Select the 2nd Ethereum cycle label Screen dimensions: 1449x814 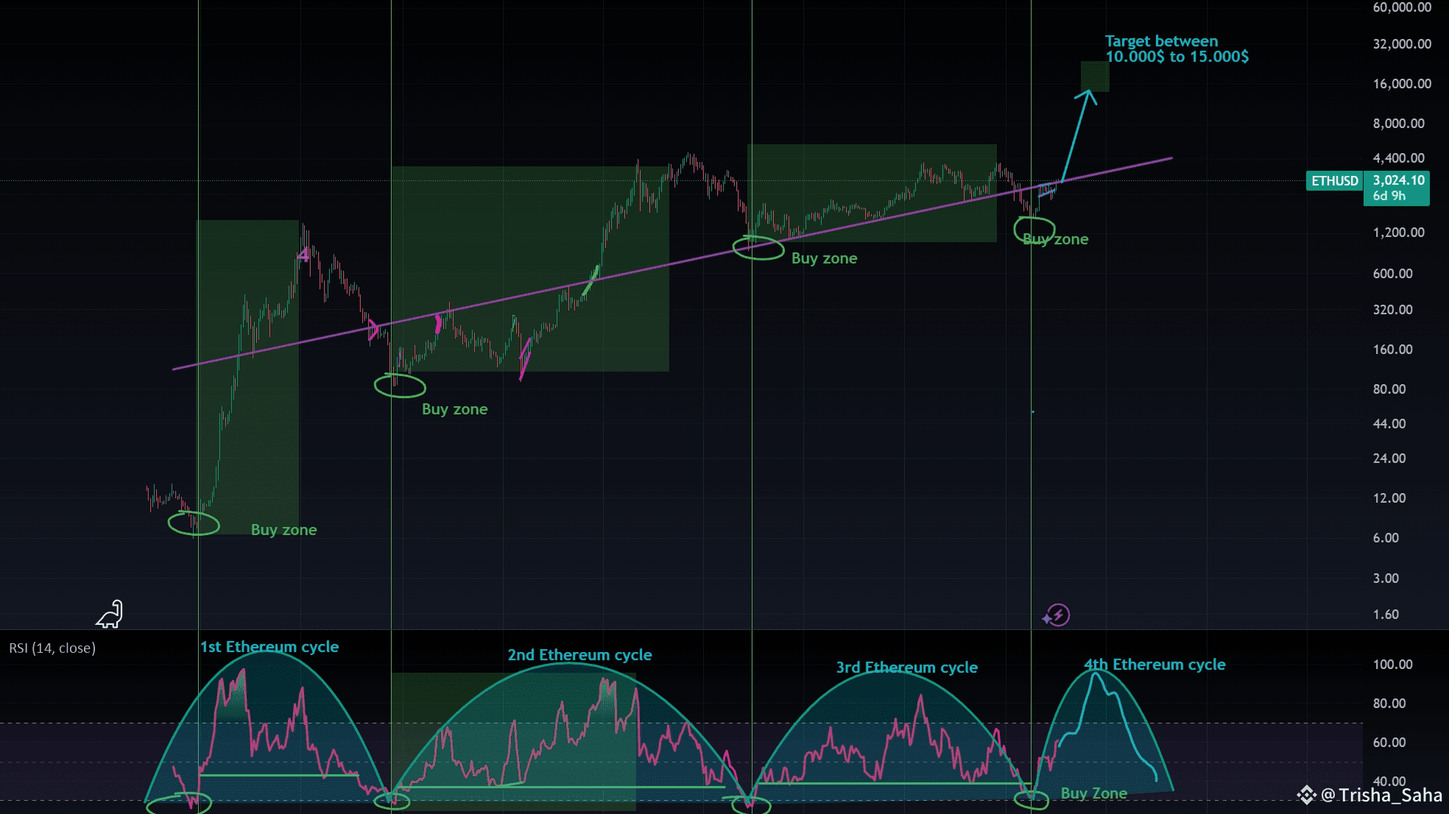[x=579, y=655]
